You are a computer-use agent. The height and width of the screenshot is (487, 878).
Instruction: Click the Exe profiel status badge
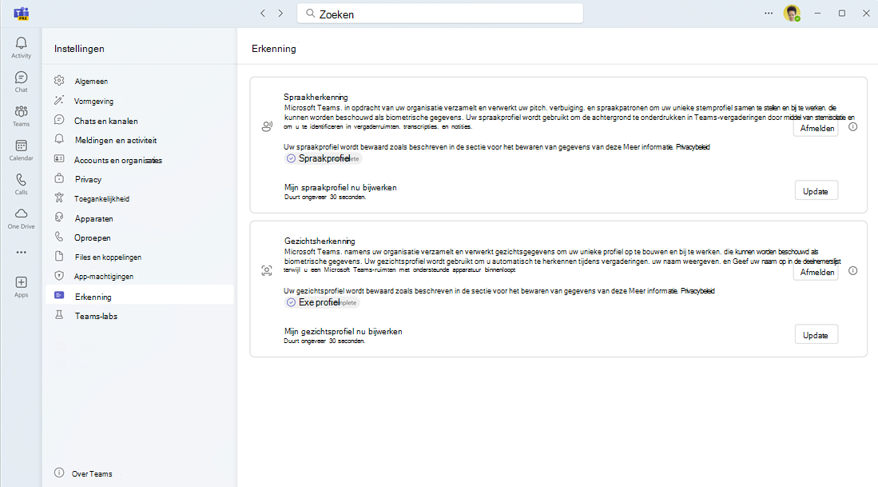(322, 302)
